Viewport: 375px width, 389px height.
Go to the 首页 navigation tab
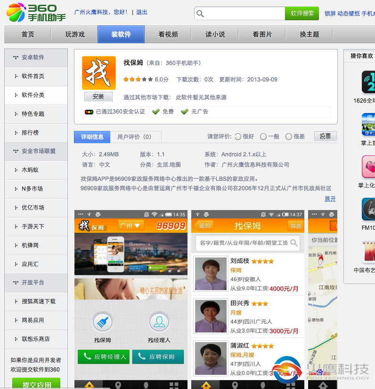point(28,34)
